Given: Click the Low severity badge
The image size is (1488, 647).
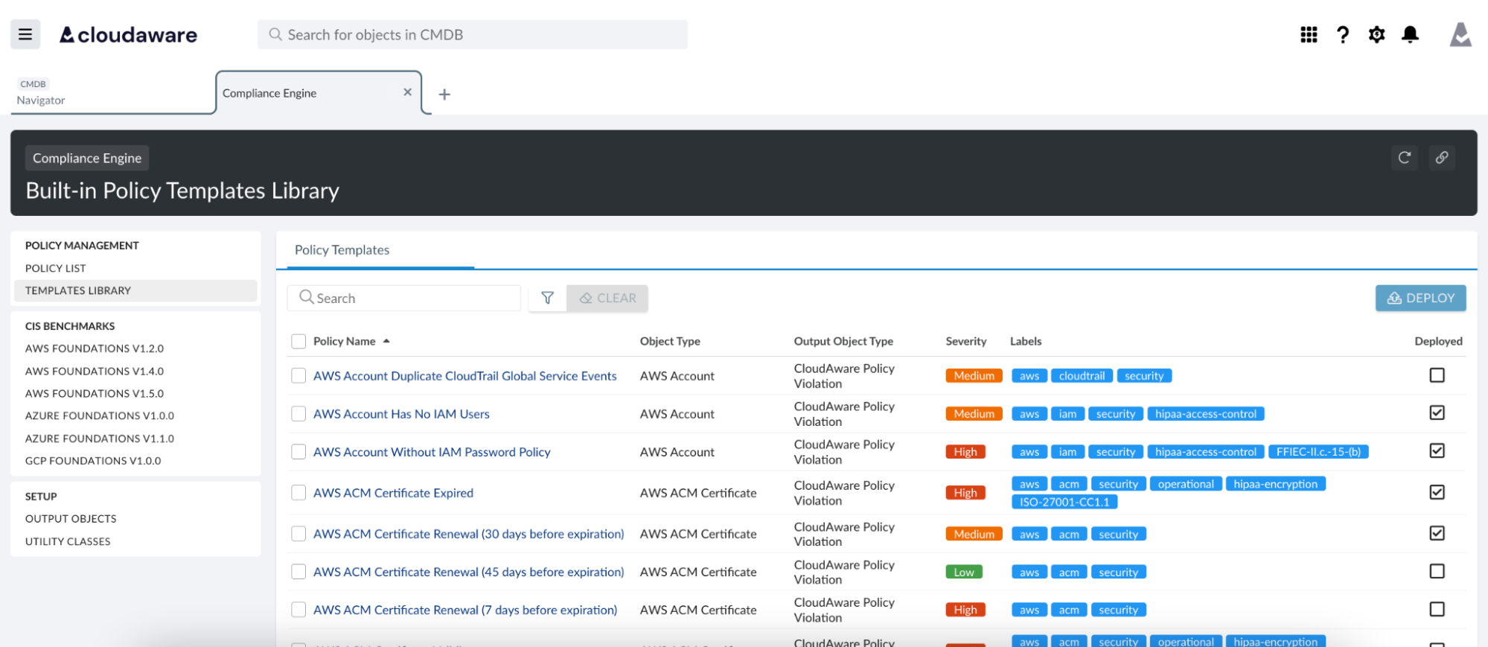Looking at the screenshot, I should 964,572.
